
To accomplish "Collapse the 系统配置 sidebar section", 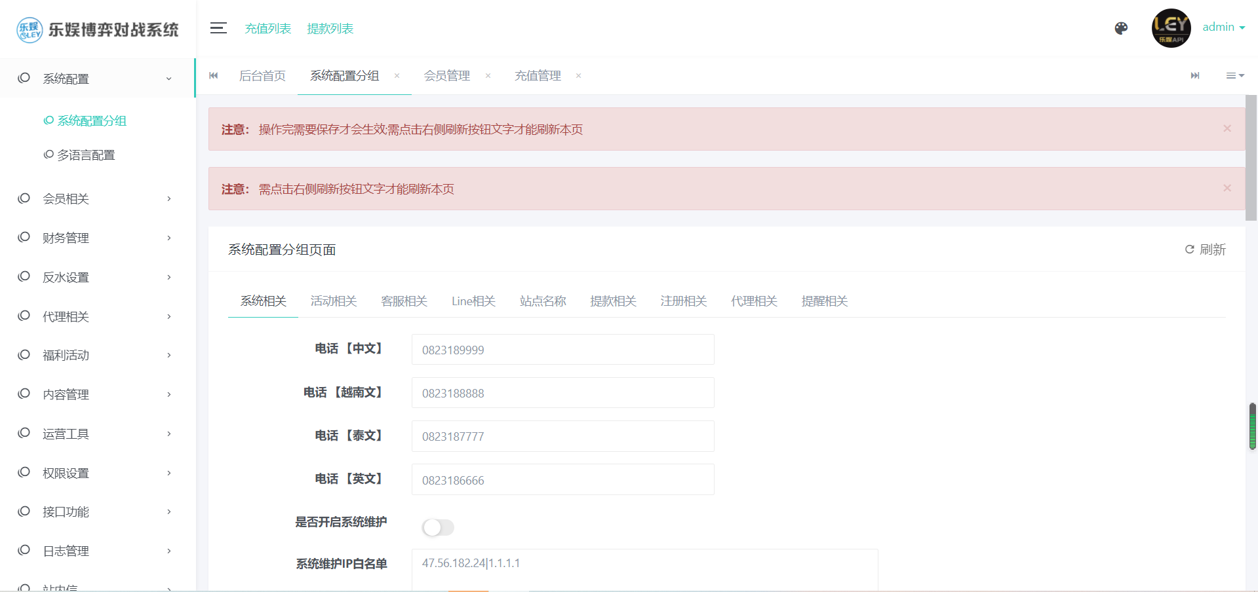I will 97,79.
